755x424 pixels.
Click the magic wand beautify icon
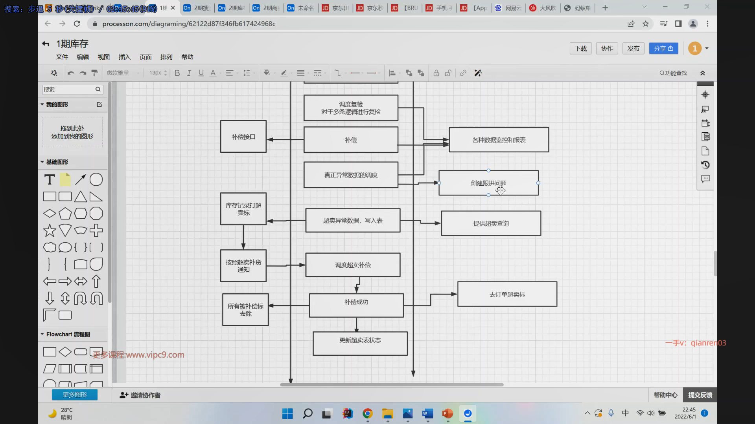478,73
